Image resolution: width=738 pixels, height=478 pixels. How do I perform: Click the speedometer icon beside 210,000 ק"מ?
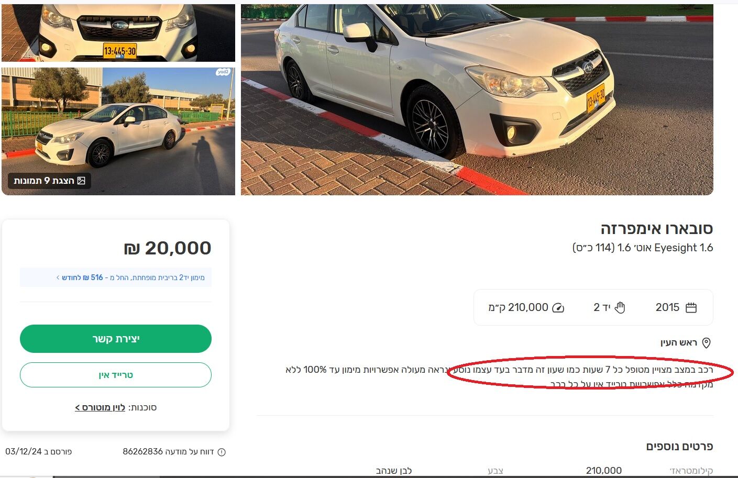tap(558, 308)
